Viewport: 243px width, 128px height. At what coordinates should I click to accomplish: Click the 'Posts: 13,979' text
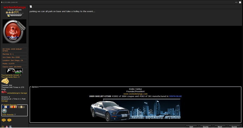9,64
